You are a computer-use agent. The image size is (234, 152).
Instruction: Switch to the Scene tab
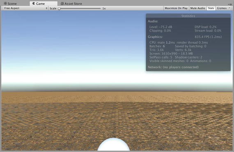click(x=10, y=3)
